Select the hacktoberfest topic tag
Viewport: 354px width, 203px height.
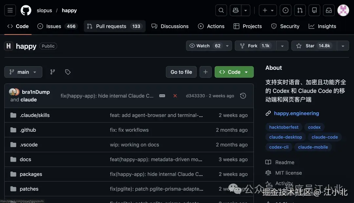(284, 127)
